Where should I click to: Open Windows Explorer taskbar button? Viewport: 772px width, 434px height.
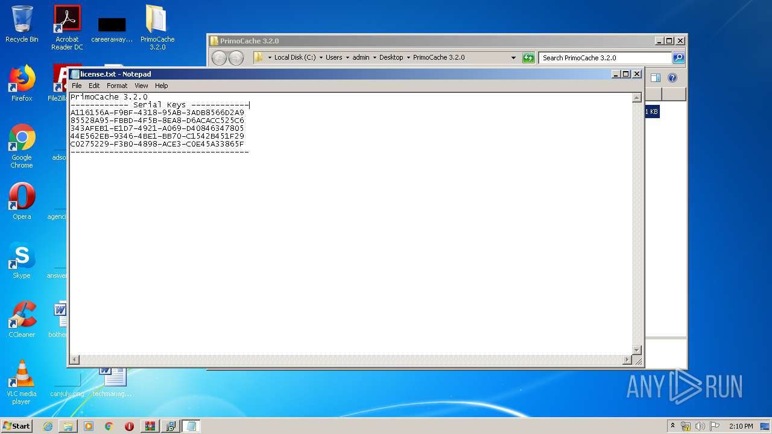pyautogui.click(x=68, y=426)
